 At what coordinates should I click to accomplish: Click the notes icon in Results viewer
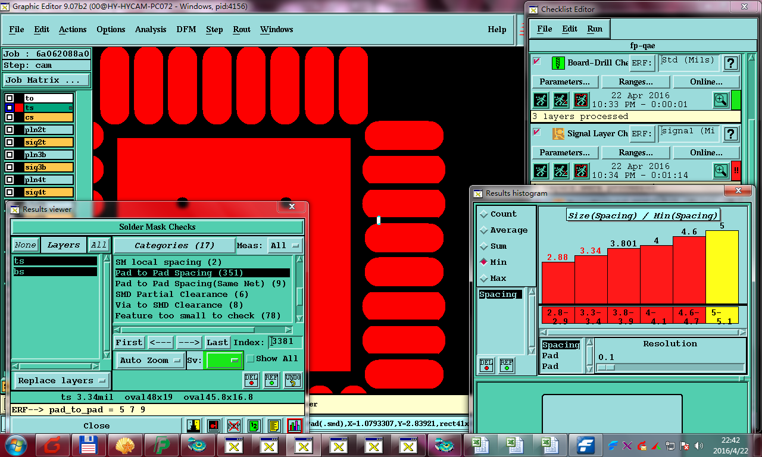click(274, 425)
